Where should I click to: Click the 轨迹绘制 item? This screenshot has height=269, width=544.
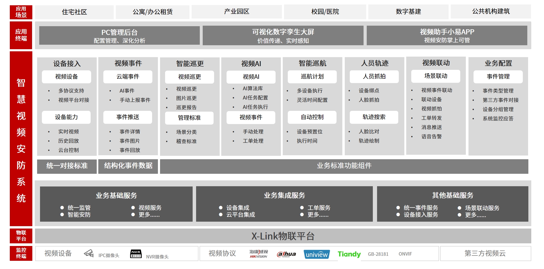[369, 141]
